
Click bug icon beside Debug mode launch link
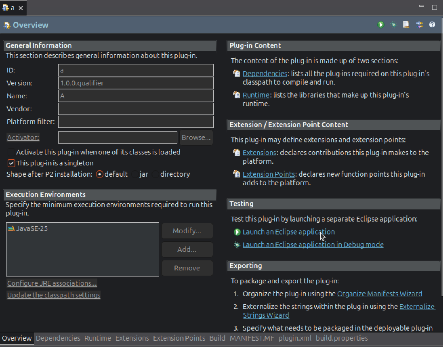coord(237,245)
